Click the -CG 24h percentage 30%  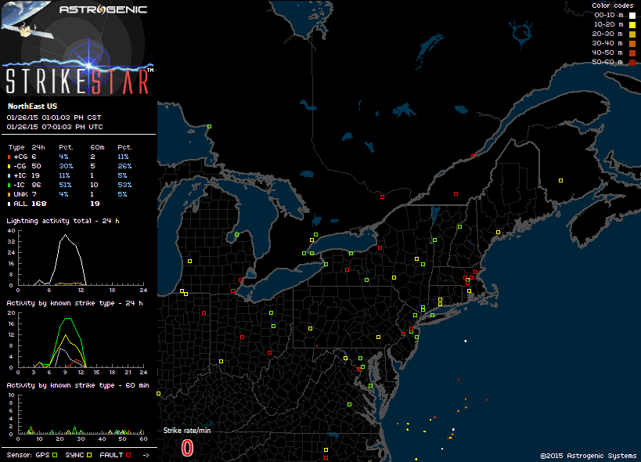[x=66, y=166]
